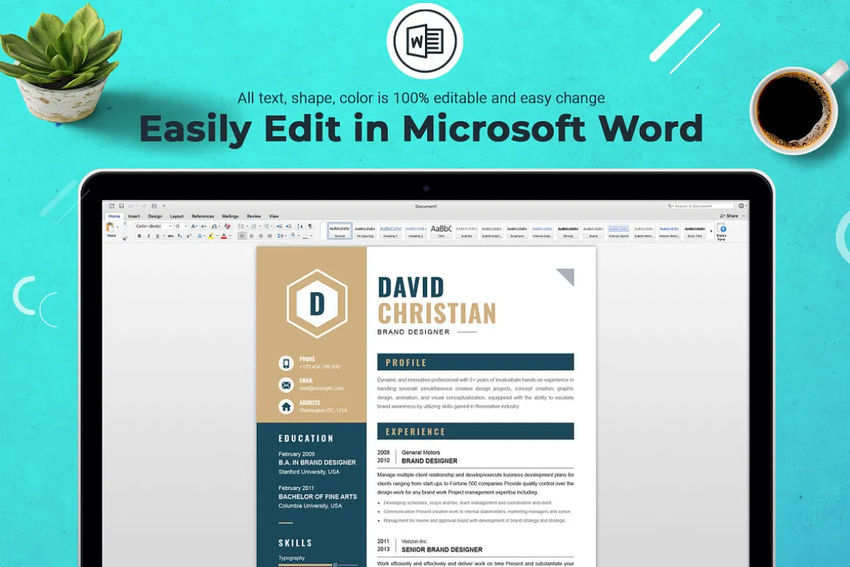
Task: Select Align Left paragraph alignment
Action: (242, 236)
